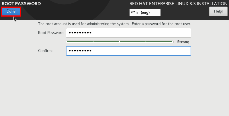Click the RED HAT ENTERPRISE LINUX 8.3 INSTALLATION title
This screenshot has width=229, height=116.
tap(178, 4)
